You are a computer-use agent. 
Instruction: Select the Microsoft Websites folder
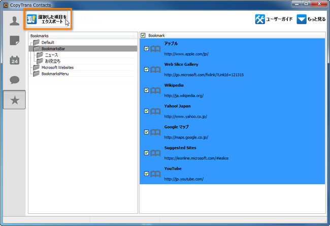[x=83, y=68]
